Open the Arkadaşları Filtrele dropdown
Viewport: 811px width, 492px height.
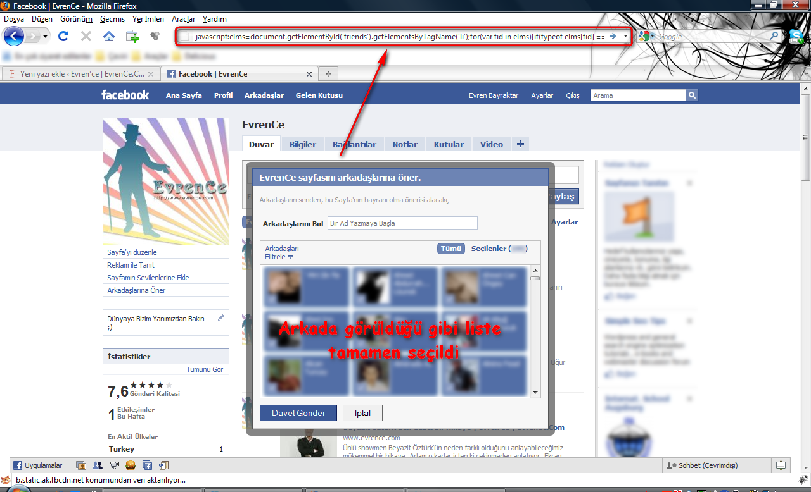(x=282, y=253)
